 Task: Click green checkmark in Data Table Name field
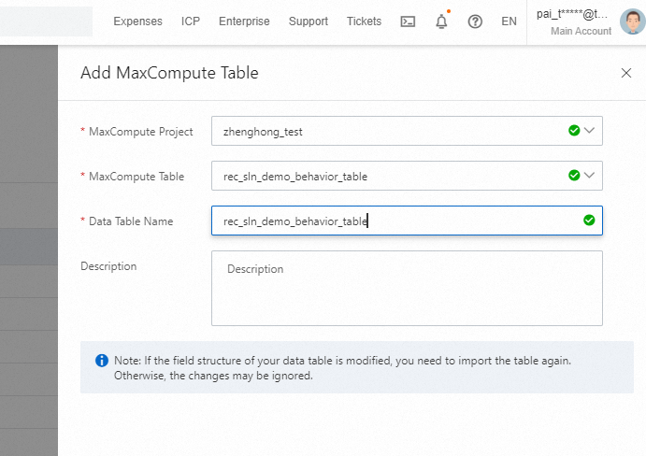coord(589,221)
